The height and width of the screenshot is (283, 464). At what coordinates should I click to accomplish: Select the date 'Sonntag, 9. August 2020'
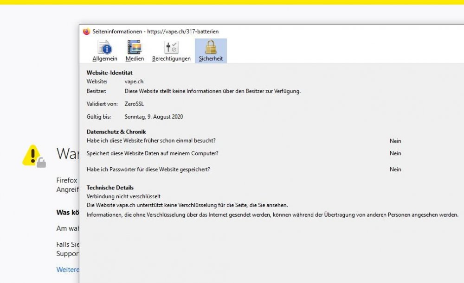tap(154, 117)
